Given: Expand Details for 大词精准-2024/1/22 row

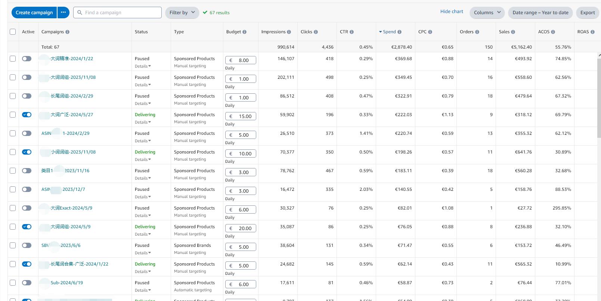Looking at the screenshot, I should tap(143, 66).
